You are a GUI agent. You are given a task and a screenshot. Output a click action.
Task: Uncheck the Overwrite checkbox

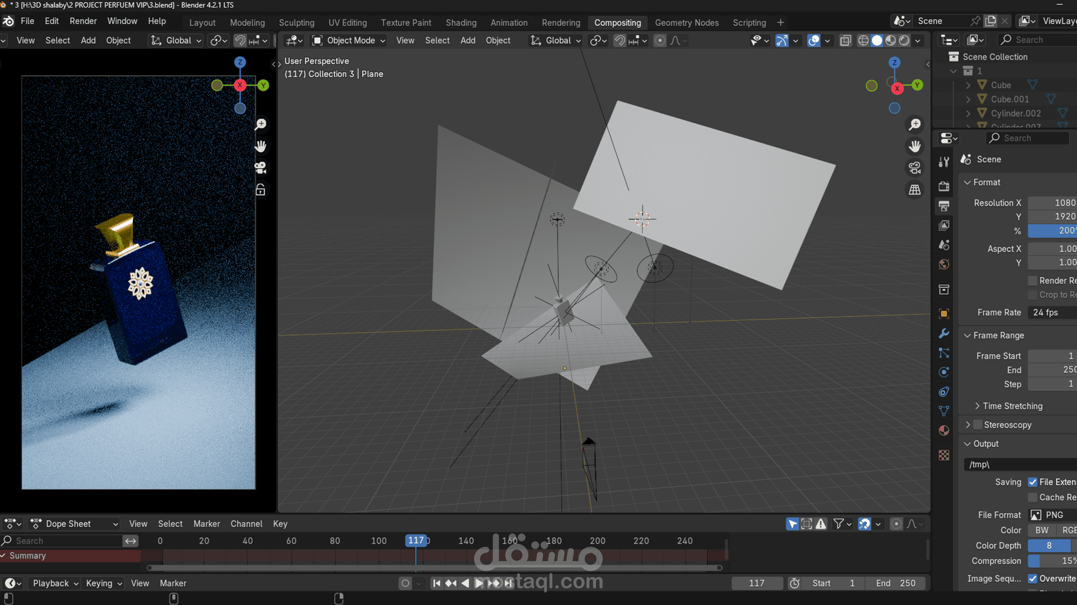tap(1032, 579)
